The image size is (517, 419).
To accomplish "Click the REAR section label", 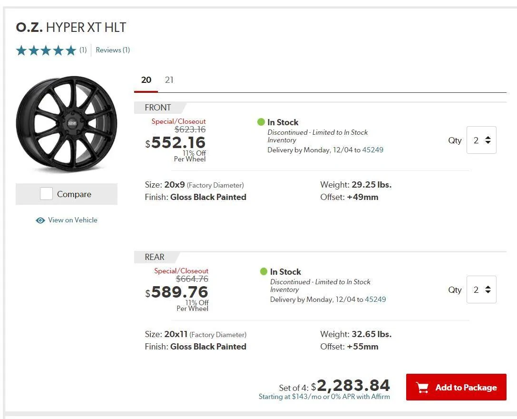I will pyautogui.click(x=154, y=257).
